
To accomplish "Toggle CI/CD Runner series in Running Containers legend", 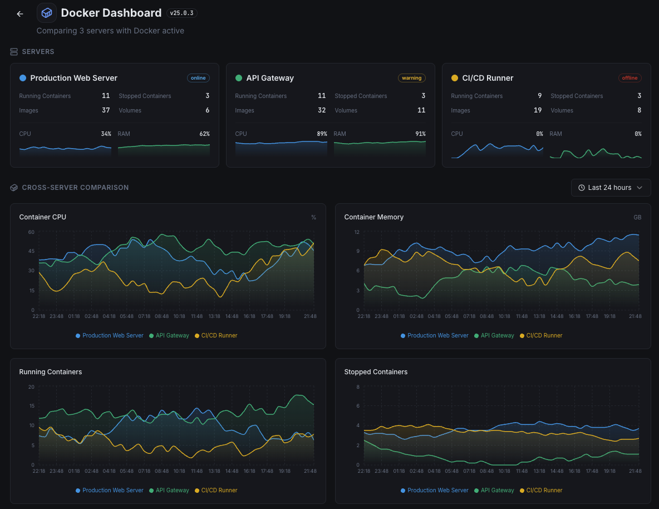I will [x=216, y=490].
